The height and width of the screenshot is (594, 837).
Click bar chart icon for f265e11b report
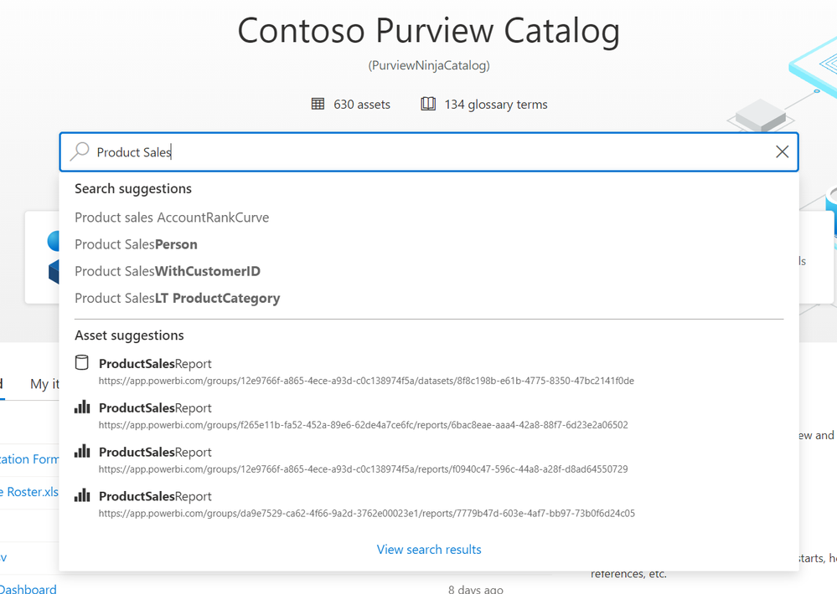81,407
